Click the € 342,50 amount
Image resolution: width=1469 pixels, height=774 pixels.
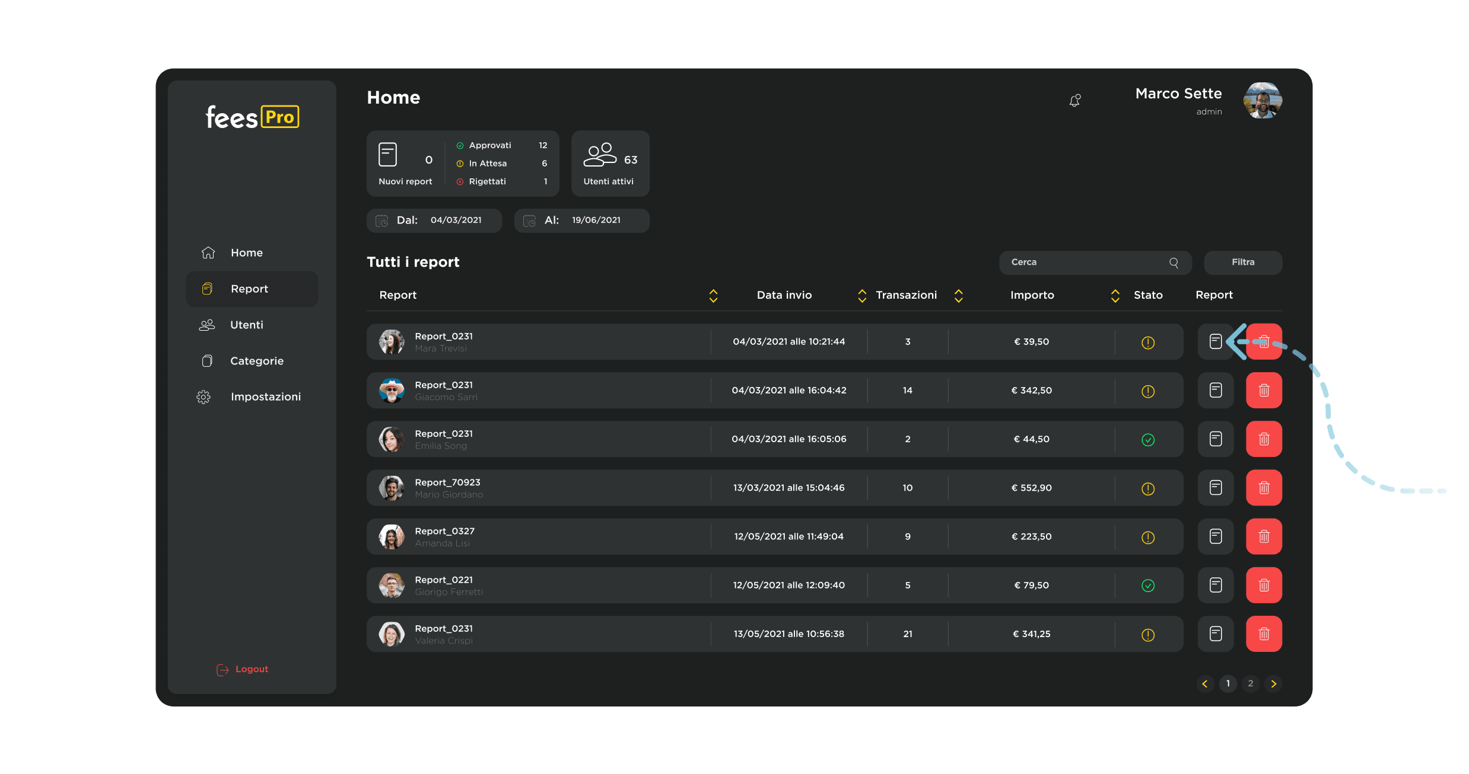(x=1032, y=391)
